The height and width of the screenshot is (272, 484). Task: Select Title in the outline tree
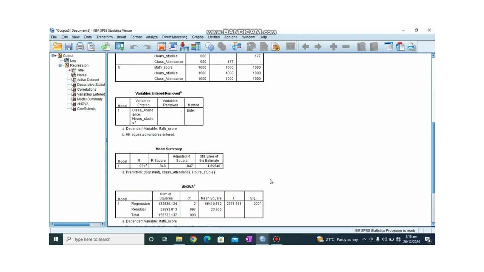point(80,70)
